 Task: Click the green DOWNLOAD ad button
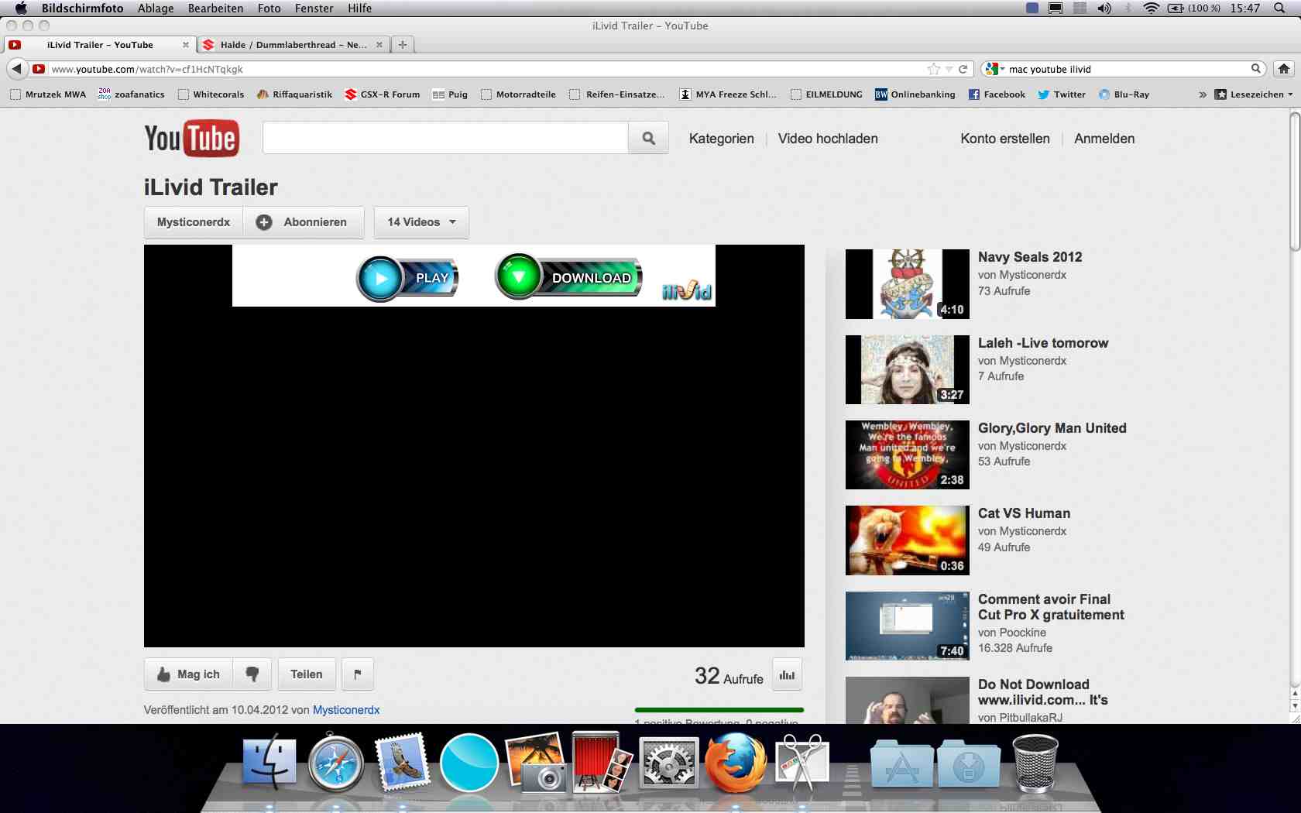coord(569,276)
